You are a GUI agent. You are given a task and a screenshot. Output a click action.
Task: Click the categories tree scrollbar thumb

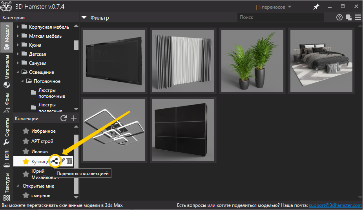point(76,45)
